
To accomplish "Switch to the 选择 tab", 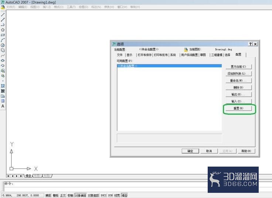I will (227, 55).
